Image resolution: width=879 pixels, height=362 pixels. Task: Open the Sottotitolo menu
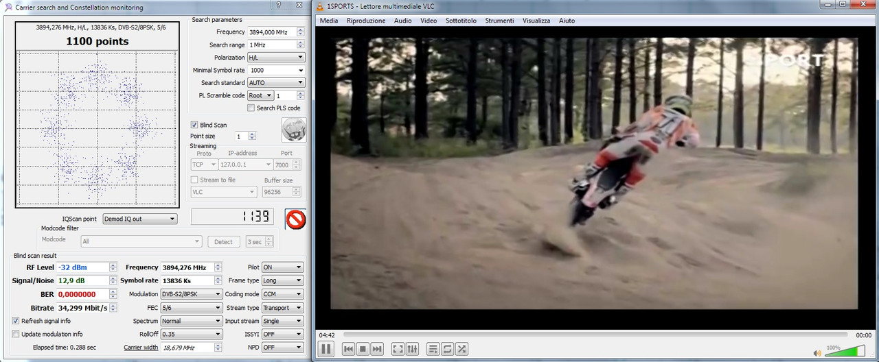[x=461, y=21]
